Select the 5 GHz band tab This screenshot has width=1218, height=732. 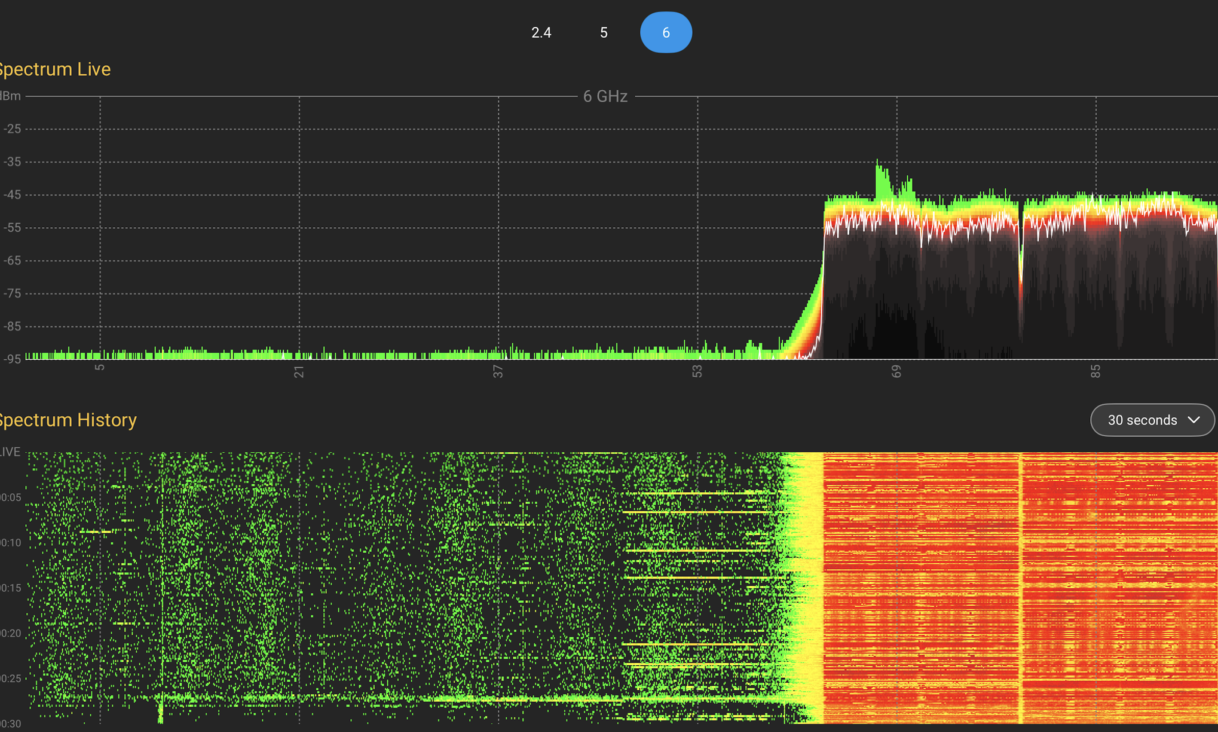[x=603, y=32]
